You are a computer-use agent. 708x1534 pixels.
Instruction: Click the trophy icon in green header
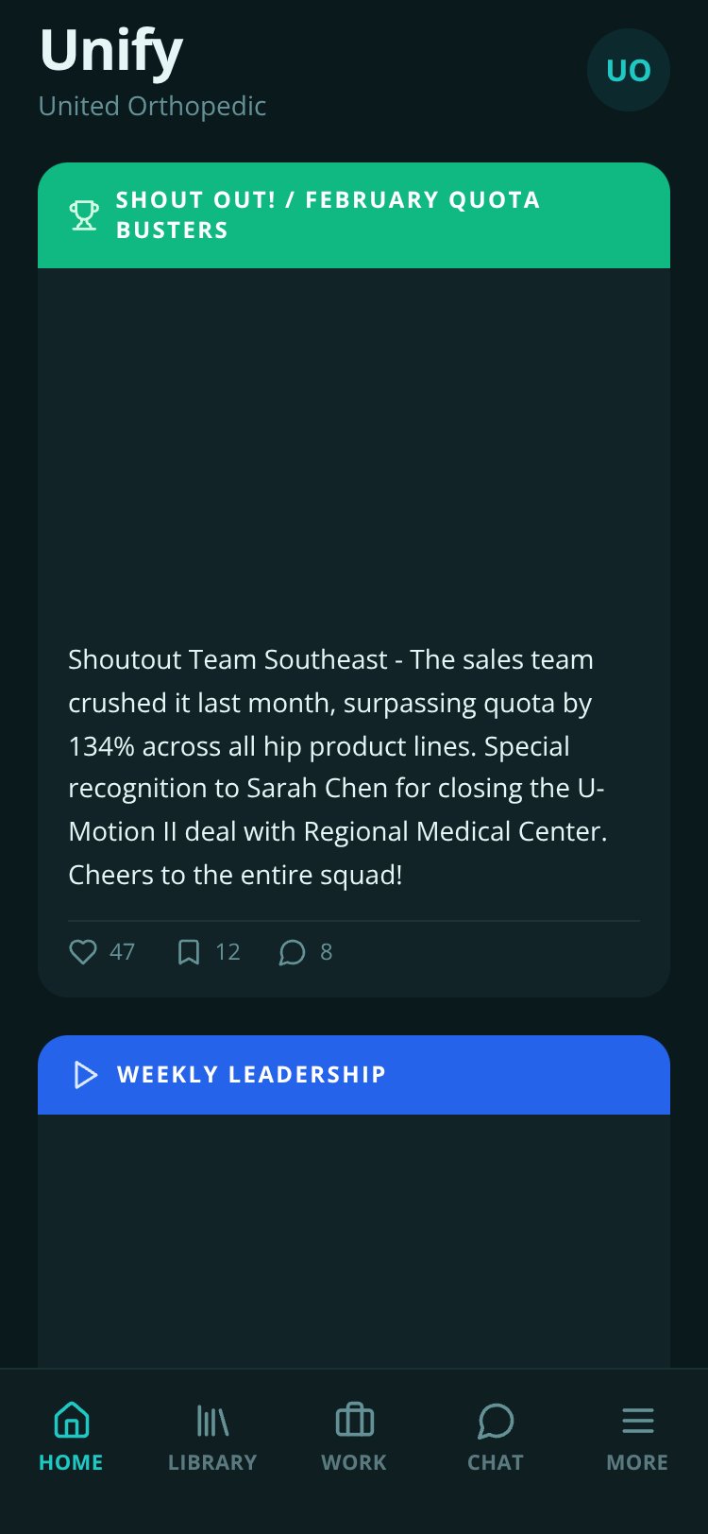[x=84, y=215]
